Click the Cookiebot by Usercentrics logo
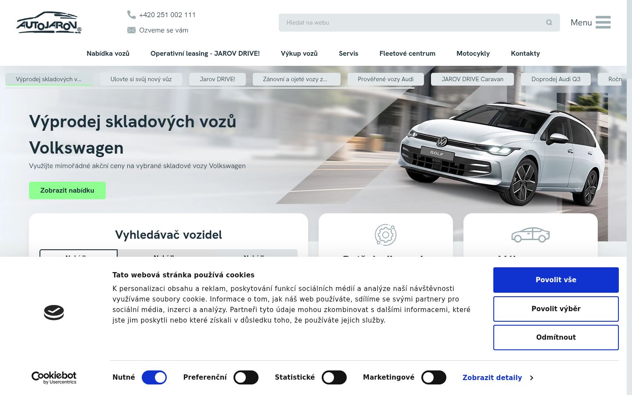 click(x=54, y=377)
